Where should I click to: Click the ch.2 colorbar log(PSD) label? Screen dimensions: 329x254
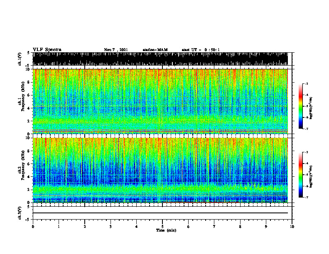(311, 176)
